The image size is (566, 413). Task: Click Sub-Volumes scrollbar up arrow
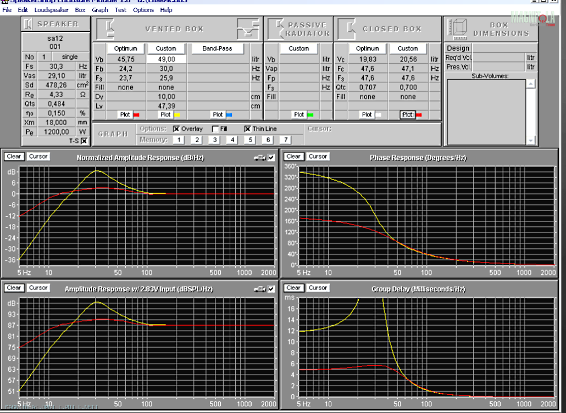pos(530,84)
